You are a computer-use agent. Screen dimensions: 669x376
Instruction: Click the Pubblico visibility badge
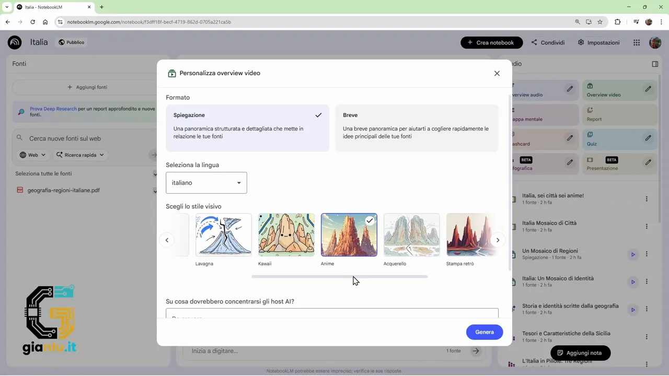coord(72,42)
